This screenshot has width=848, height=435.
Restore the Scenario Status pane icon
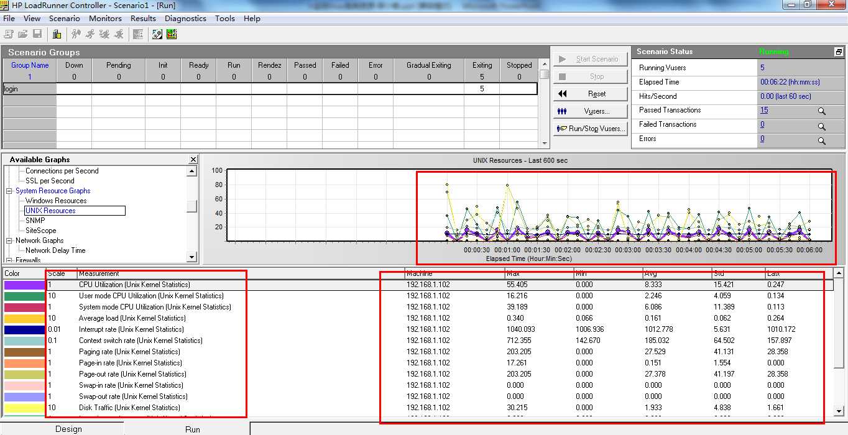pos(838,52)
